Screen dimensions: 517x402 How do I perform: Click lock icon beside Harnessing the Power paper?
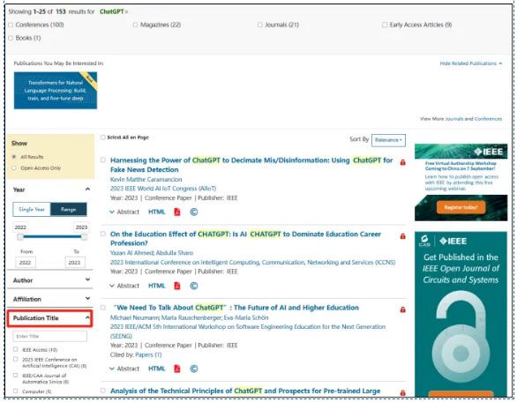click(402, 162)
